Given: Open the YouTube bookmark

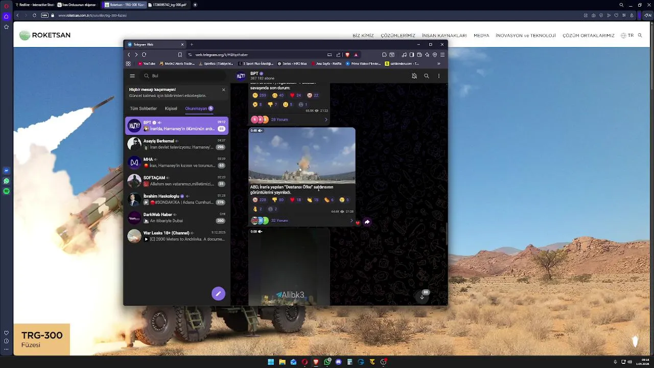Looking at the screenshot, I should pyautogui.click(x=147, y=64).
